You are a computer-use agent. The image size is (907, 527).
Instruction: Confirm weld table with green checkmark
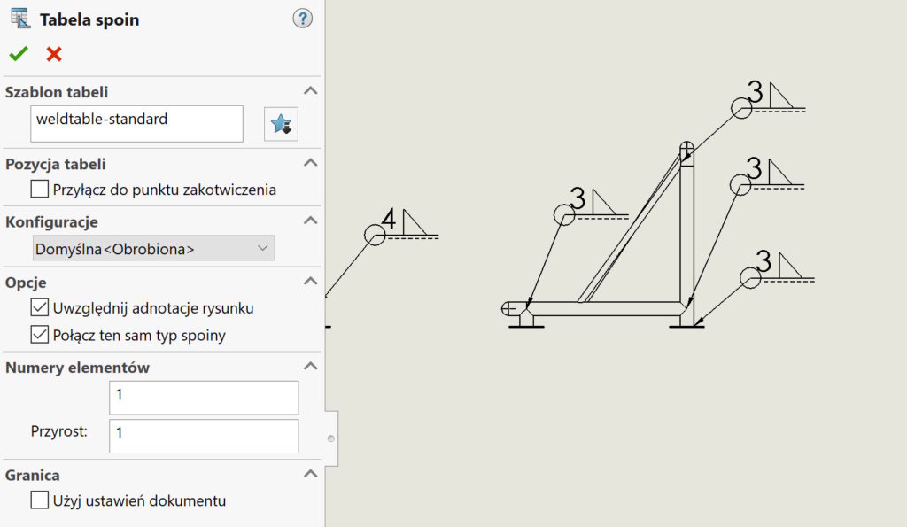click(19, 54)
